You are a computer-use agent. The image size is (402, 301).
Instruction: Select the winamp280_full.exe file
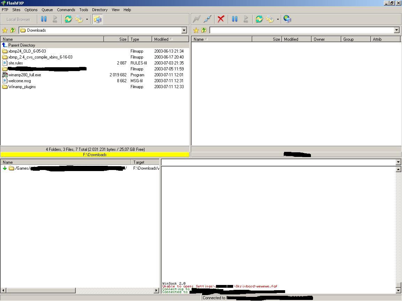click(x=24, y=75)
